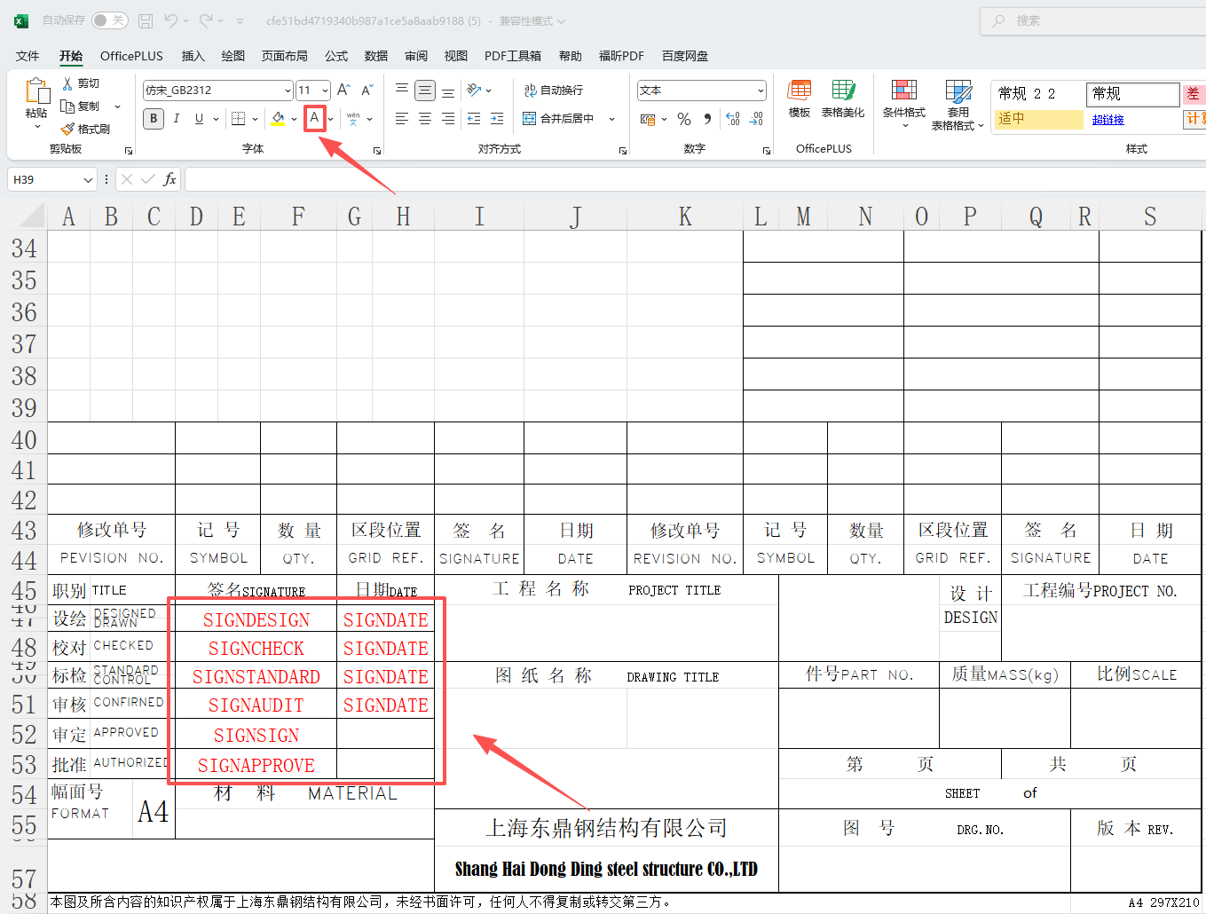Viewport: 1206px width, 914px height.
Task: Select the 适中 yellow cell style swatch
Action: (1037, 119)
